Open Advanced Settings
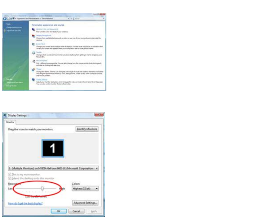This screenshot has width=273, height=217. pyautogui.click(x=85, y=203)
